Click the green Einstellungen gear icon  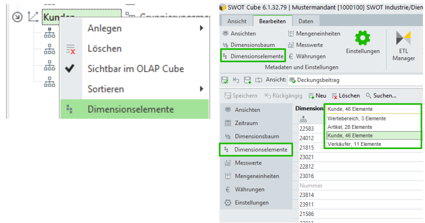(363, 38)
